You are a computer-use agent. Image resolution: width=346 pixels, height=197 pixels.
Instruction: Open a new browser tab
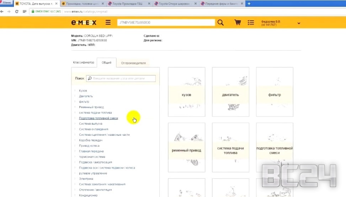point(249,4)
